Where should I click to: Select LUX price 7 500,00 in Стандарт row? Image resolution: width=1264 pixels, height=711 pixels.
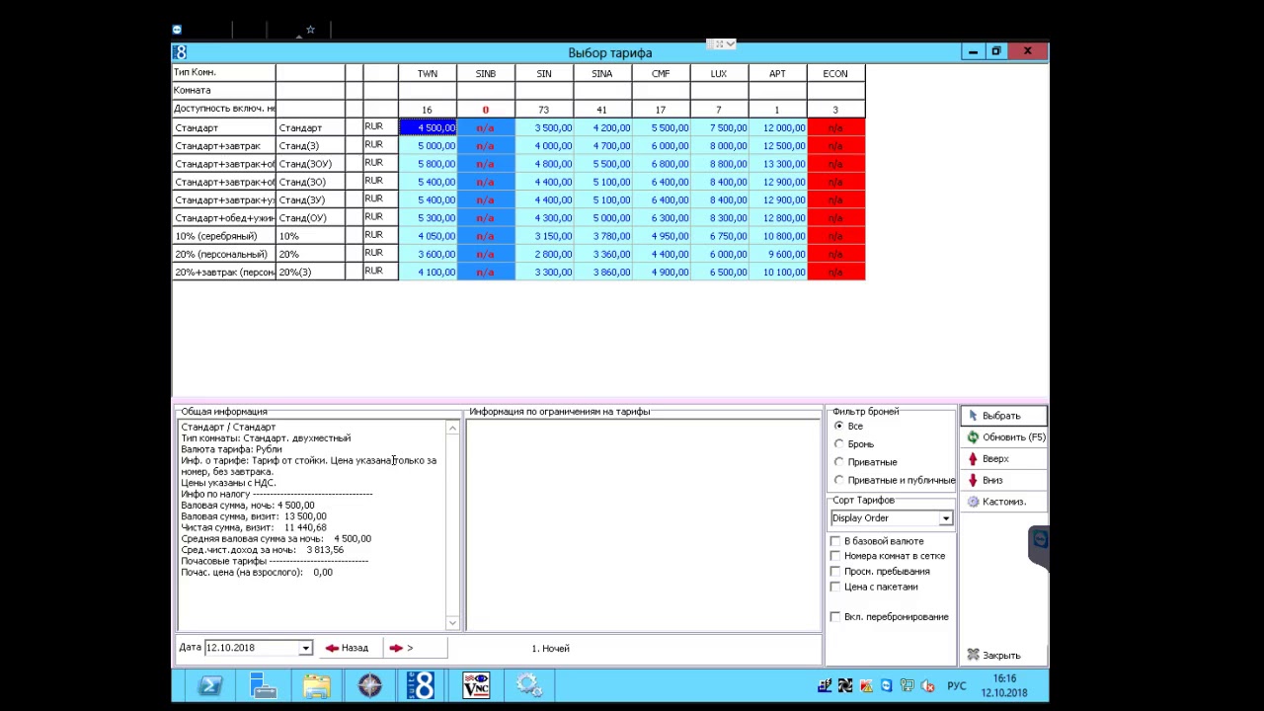click(x=719, y=127)
